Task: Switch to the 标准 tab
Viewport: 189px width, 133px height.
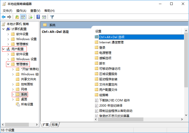Action: click(55, 125)
